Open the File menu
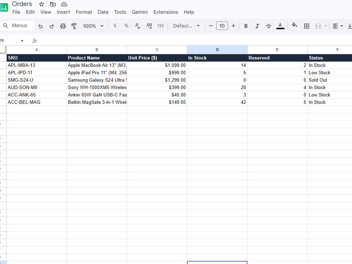The height and width of the screenshot is (264, 352). pyautogui.click(x=16, y=12)
